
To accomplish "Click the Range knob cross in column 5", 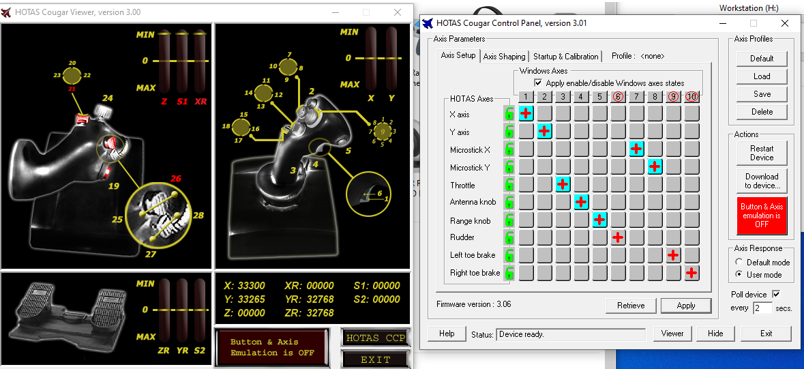I will point(599,220).
